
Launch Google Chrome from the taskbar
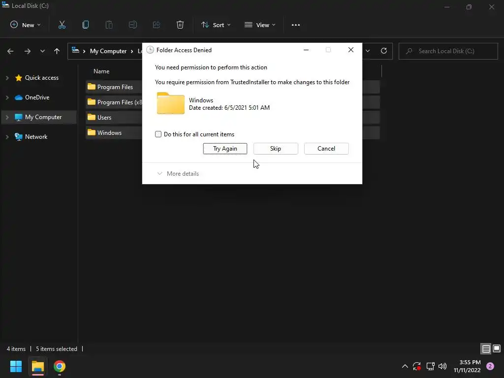coord(60,366)
